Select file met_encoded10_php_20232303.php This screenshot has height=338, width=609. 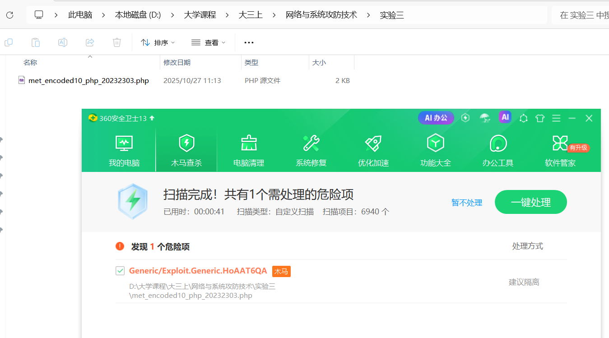[88, 81]
